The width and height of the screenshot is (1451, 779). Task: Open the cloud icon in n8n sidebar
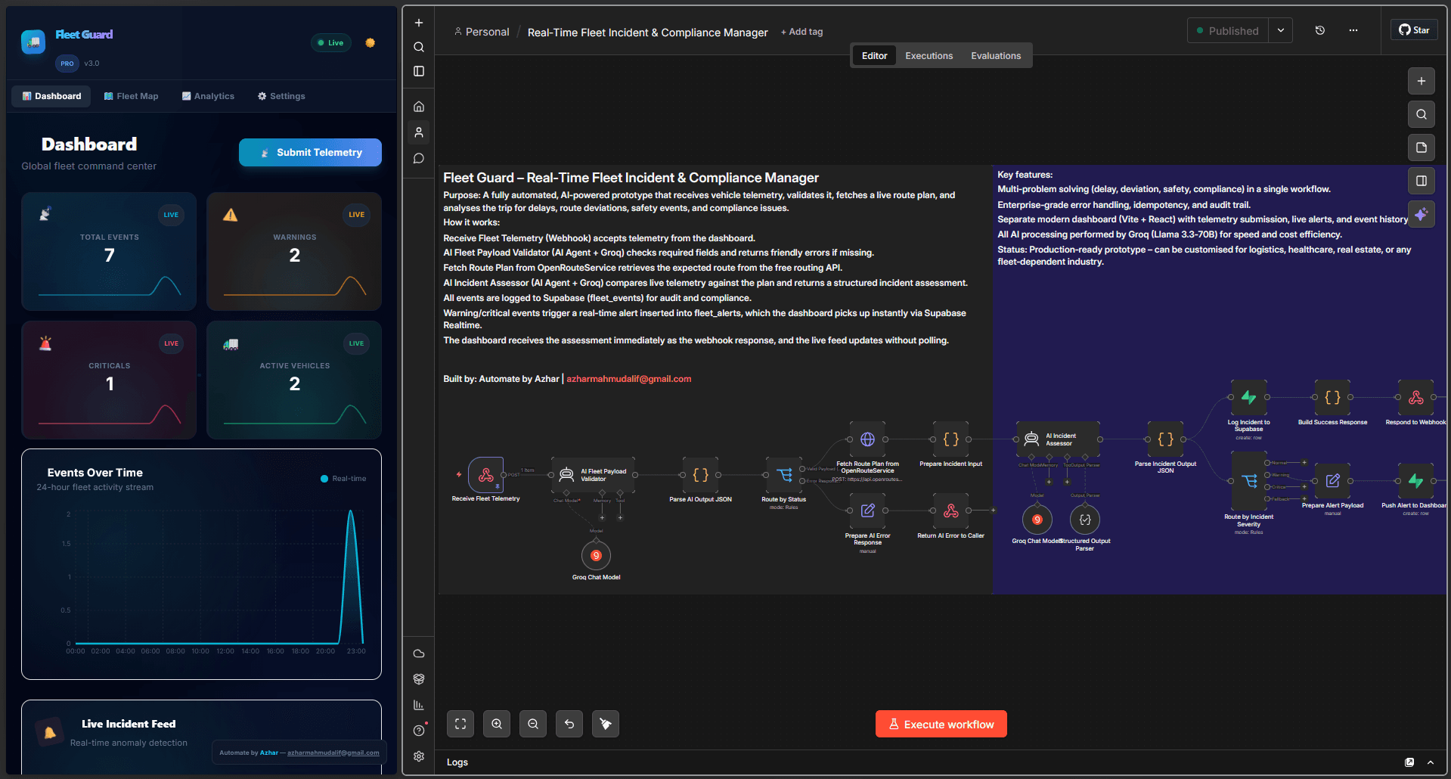419,653
